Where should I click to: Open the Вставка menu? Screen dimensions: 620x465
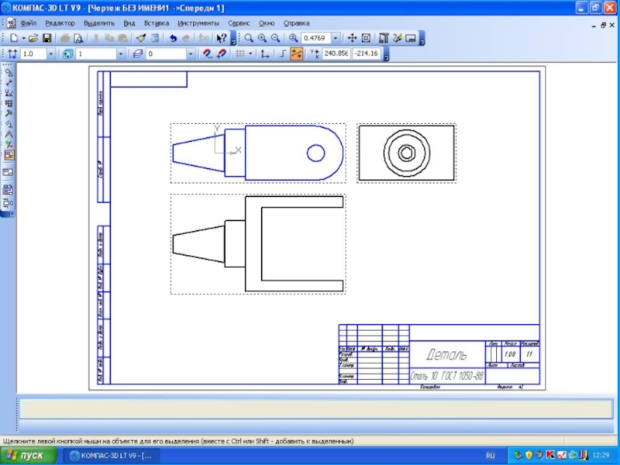(x=156, y=23)
